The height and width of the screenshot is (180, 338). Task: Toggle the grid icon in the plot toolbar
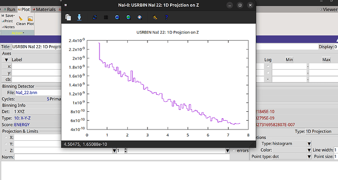[x=106, y=17]
